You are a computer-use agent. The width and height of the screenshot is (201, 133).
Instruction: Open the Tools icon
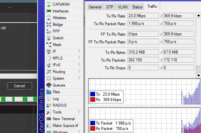coord(49,112)
